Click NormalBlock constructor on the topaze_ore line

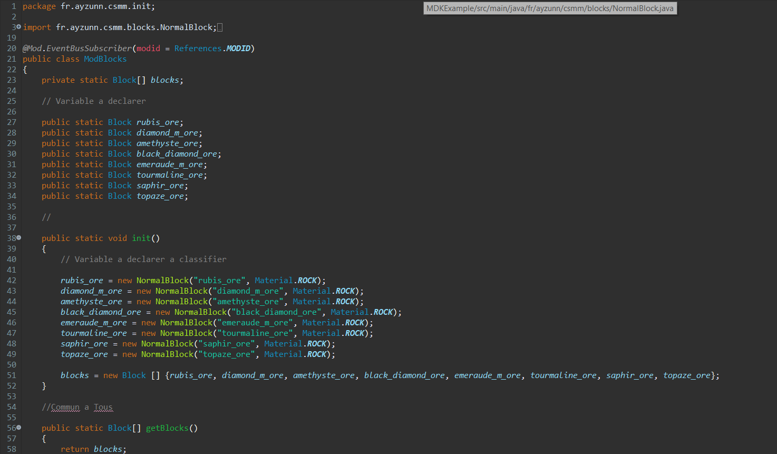pos(167,354)
